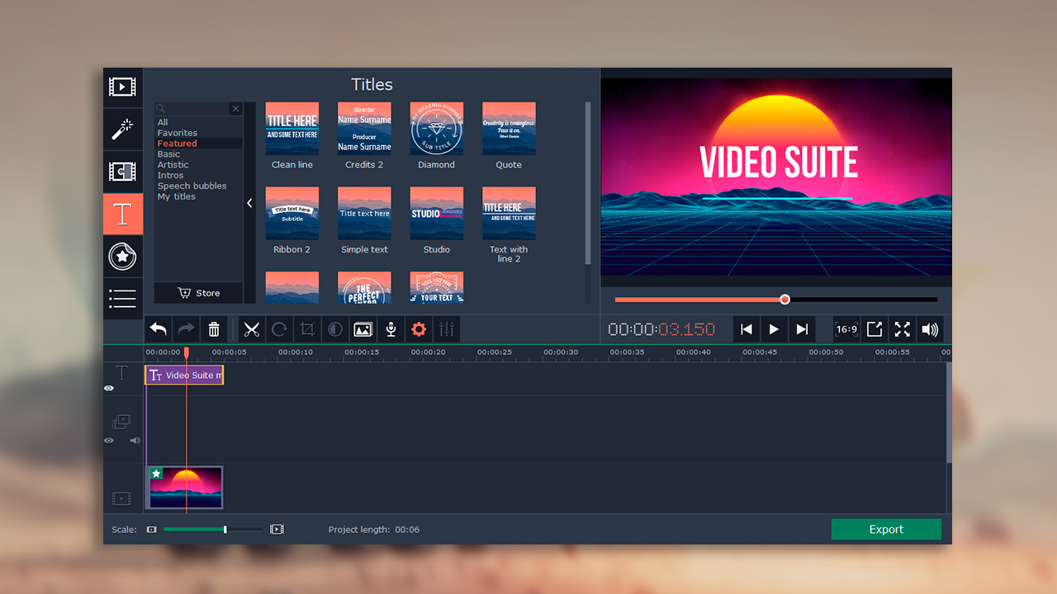The width and height of the screenshot is (1057, 594).
Task: Select the Simple text title thumbnail
Action: tap(364, 213)
